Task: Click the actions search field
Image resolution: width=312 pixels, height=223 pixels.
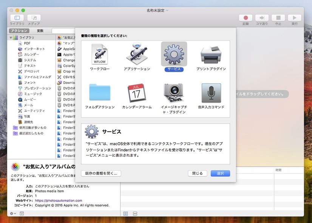Action: 63,31
